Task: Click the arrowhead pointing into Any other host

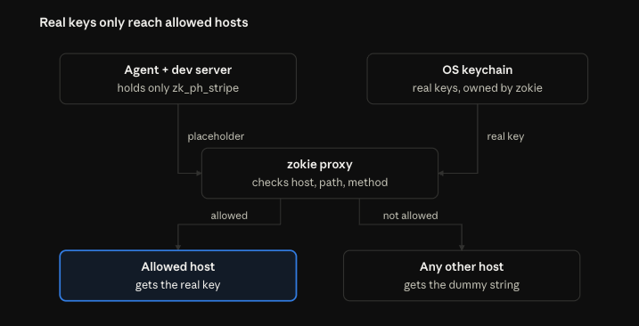Action: click(x=462, y=247)
